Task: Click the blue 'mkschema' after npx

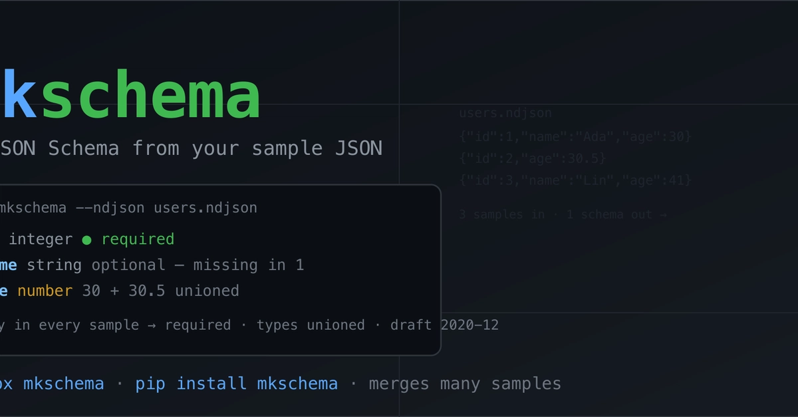Action: click(64, 384)
